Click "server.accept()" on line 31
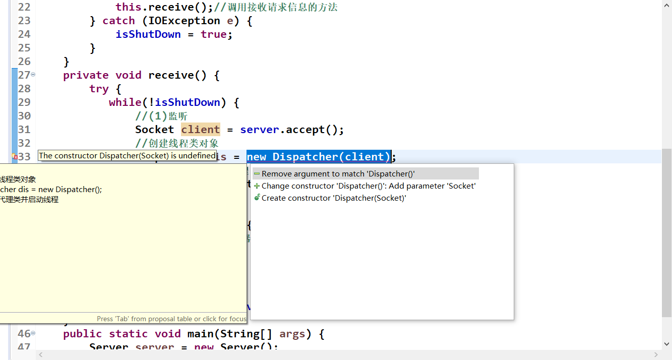672x360 pixels. tap(288, 130)
